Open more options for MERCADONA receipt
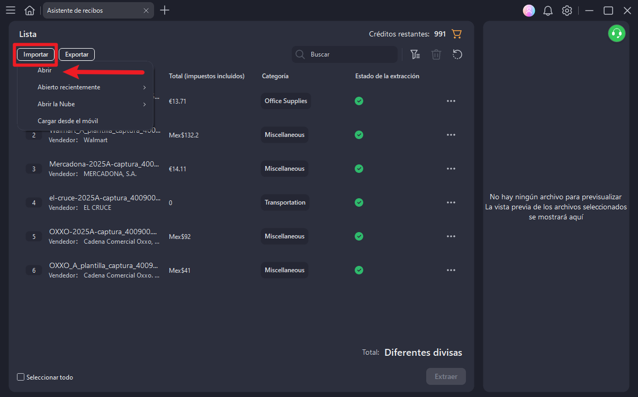 [451, 169]
